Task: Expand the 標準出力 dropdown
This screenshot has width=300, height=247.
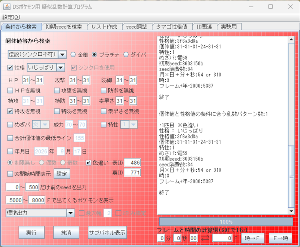Action: pos(70,213)
